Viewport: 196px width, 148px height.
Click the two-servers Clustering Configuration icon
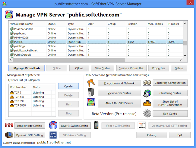click(147, 83)
